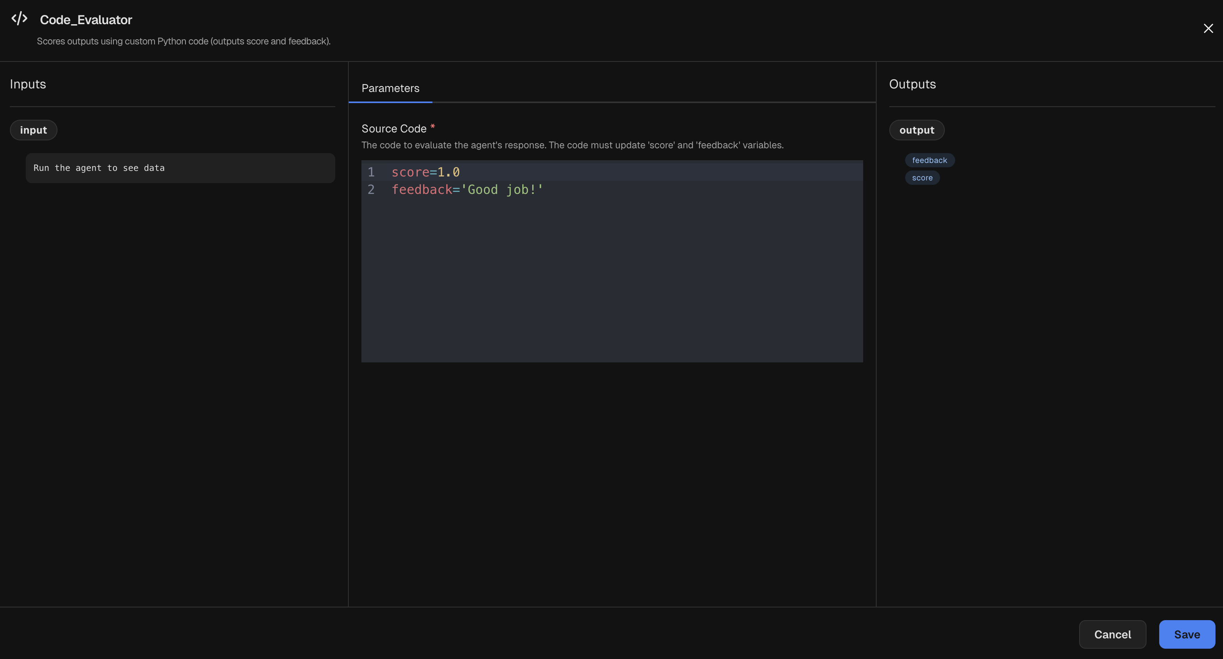The width and height of the screenshot is (1223, 659).
Task: Click the feedback output tag
Action: (929, 160)
